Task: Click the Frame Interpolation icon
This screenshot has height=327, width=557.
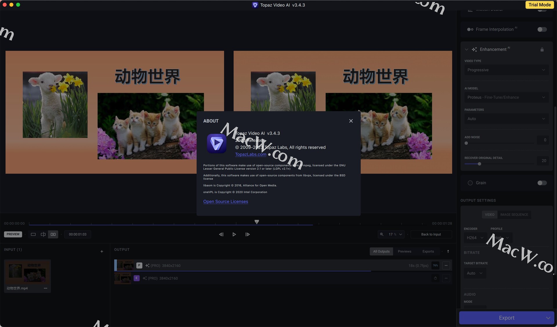Action: pos(470,30)
